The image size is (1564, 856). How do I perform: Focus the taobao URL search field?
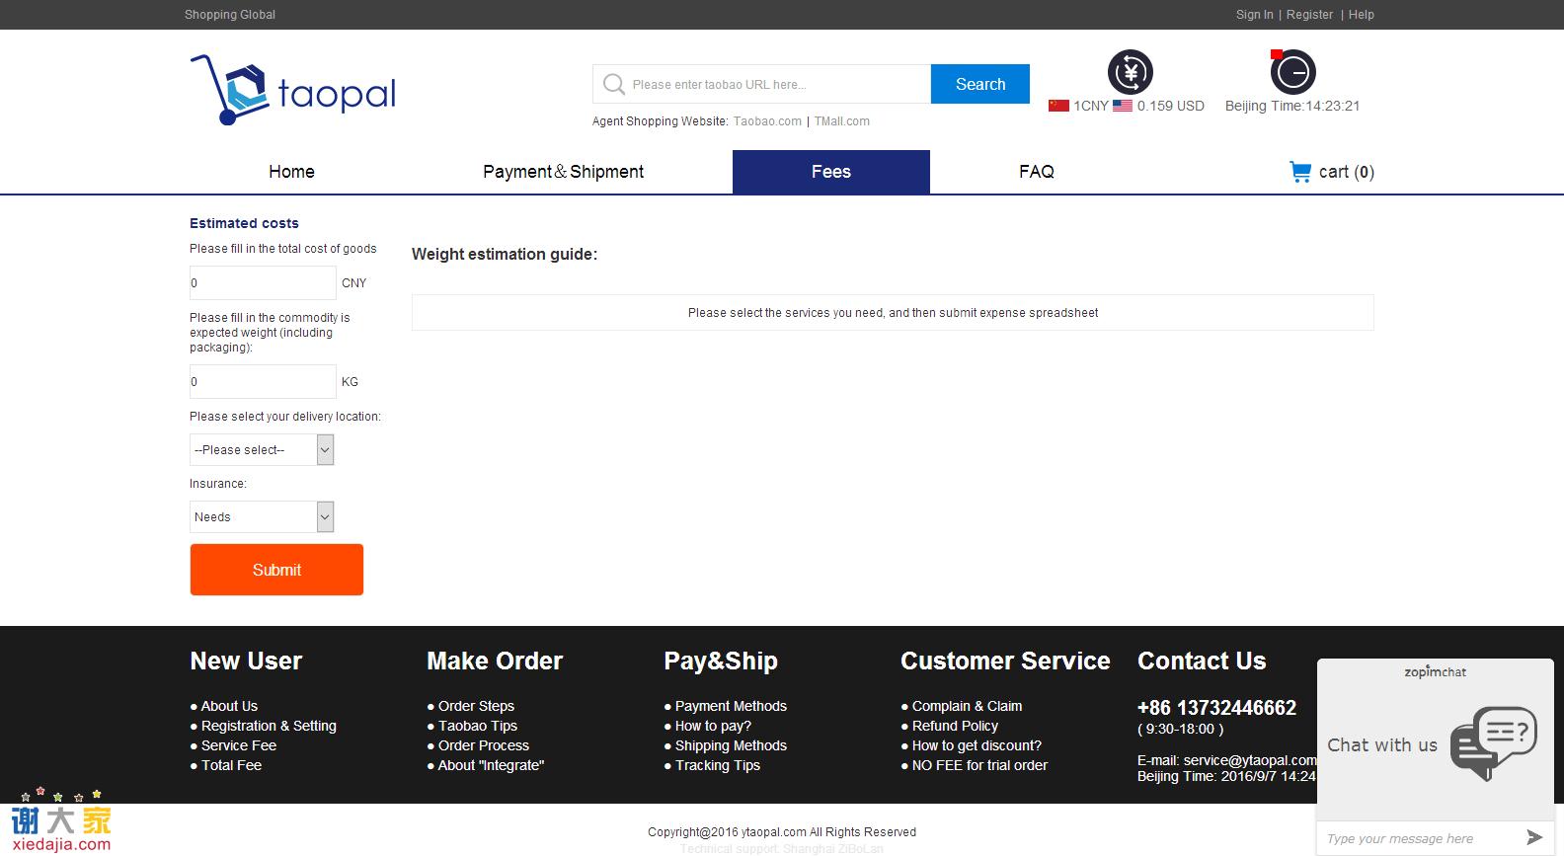(x=775, y=85)
